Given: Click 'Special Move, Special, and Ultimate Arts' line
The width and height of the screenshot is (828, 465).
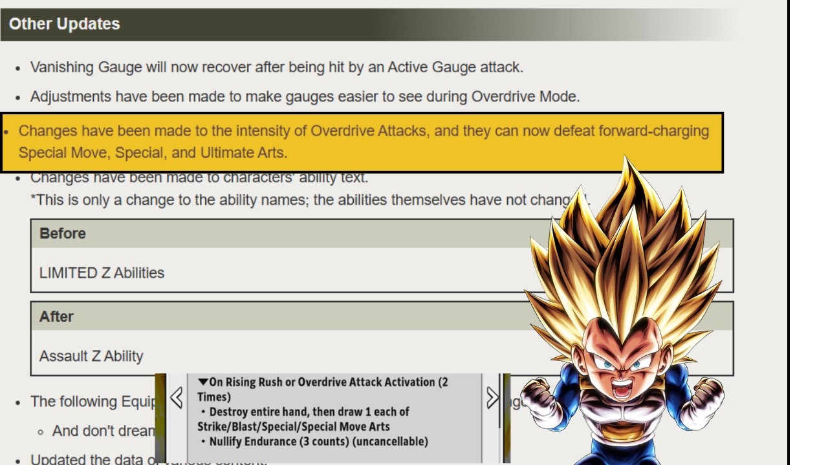Looking at the screenshot, I should coord(153,153).
